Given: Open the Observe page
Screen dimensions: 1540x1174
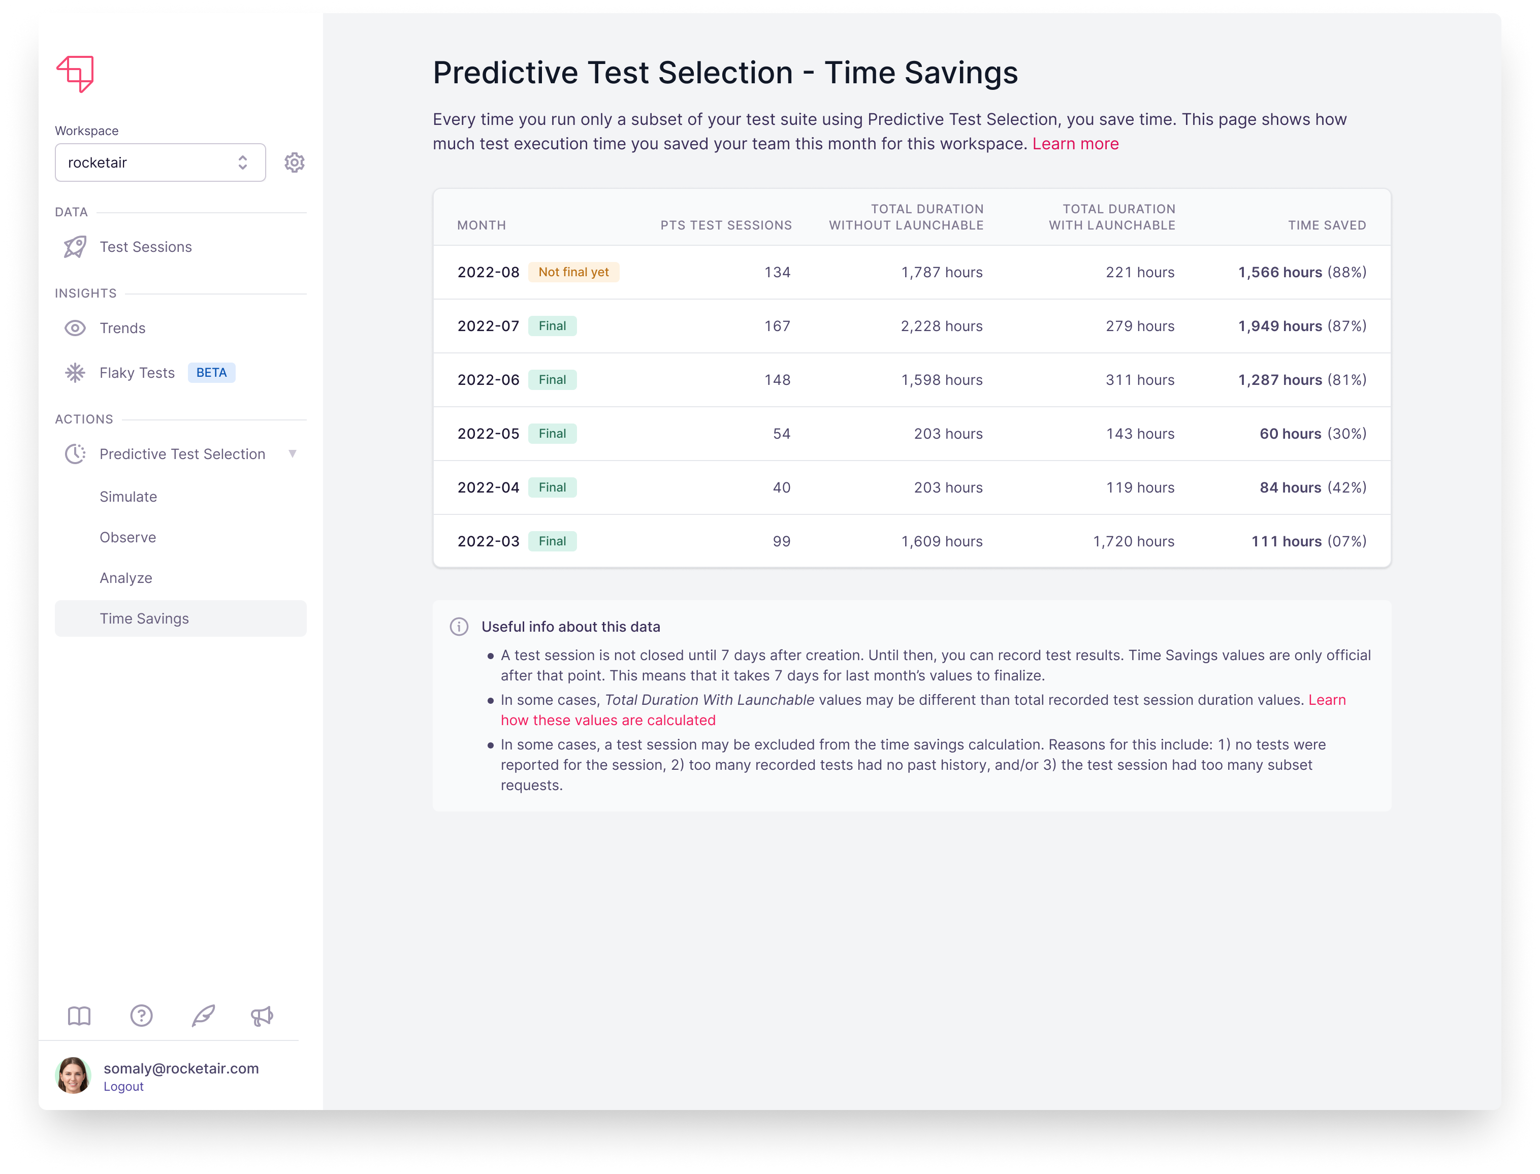Looking at the screenshot, I should click(128, 537).
